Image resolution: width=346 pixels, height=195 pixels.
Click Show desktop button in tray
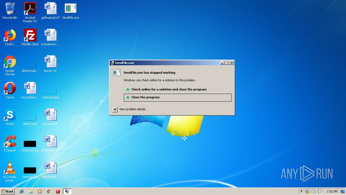(343, 191)
